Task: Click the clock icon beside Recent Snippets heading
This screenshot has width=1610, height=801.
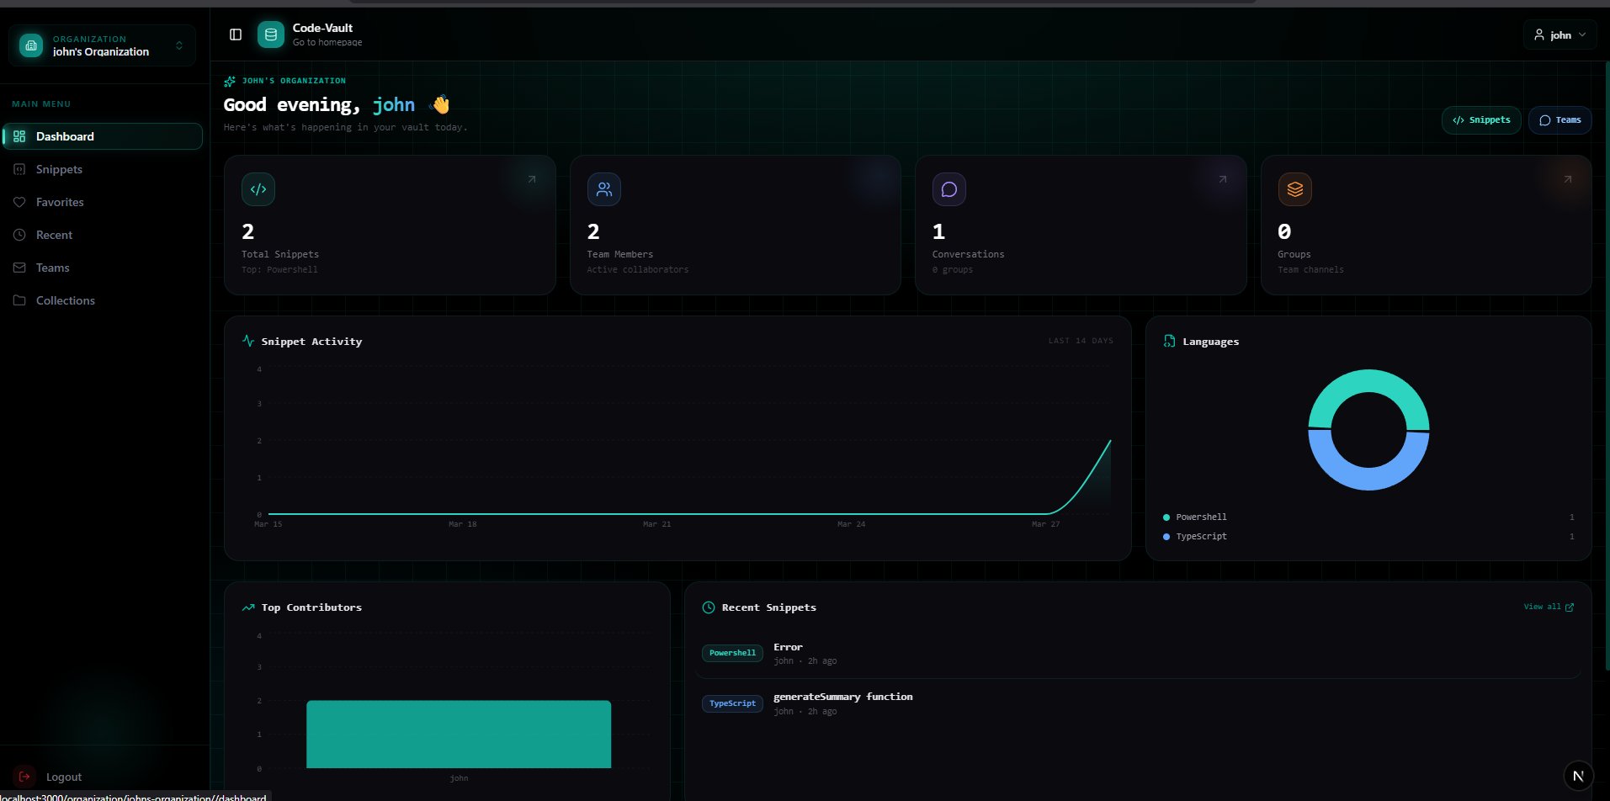Action: pyautogui.click(x=709, y=607)
